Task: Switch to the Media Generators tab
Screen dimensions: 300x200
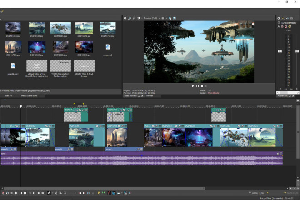Action: (29, 96)
